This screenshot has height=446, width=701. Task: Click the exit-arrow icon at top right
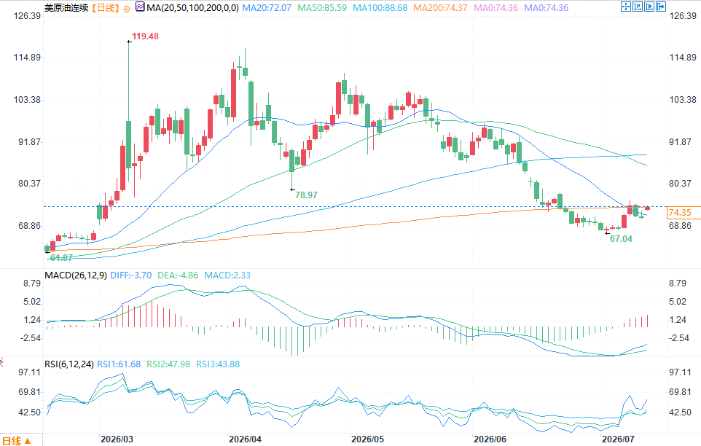(661, 7)
